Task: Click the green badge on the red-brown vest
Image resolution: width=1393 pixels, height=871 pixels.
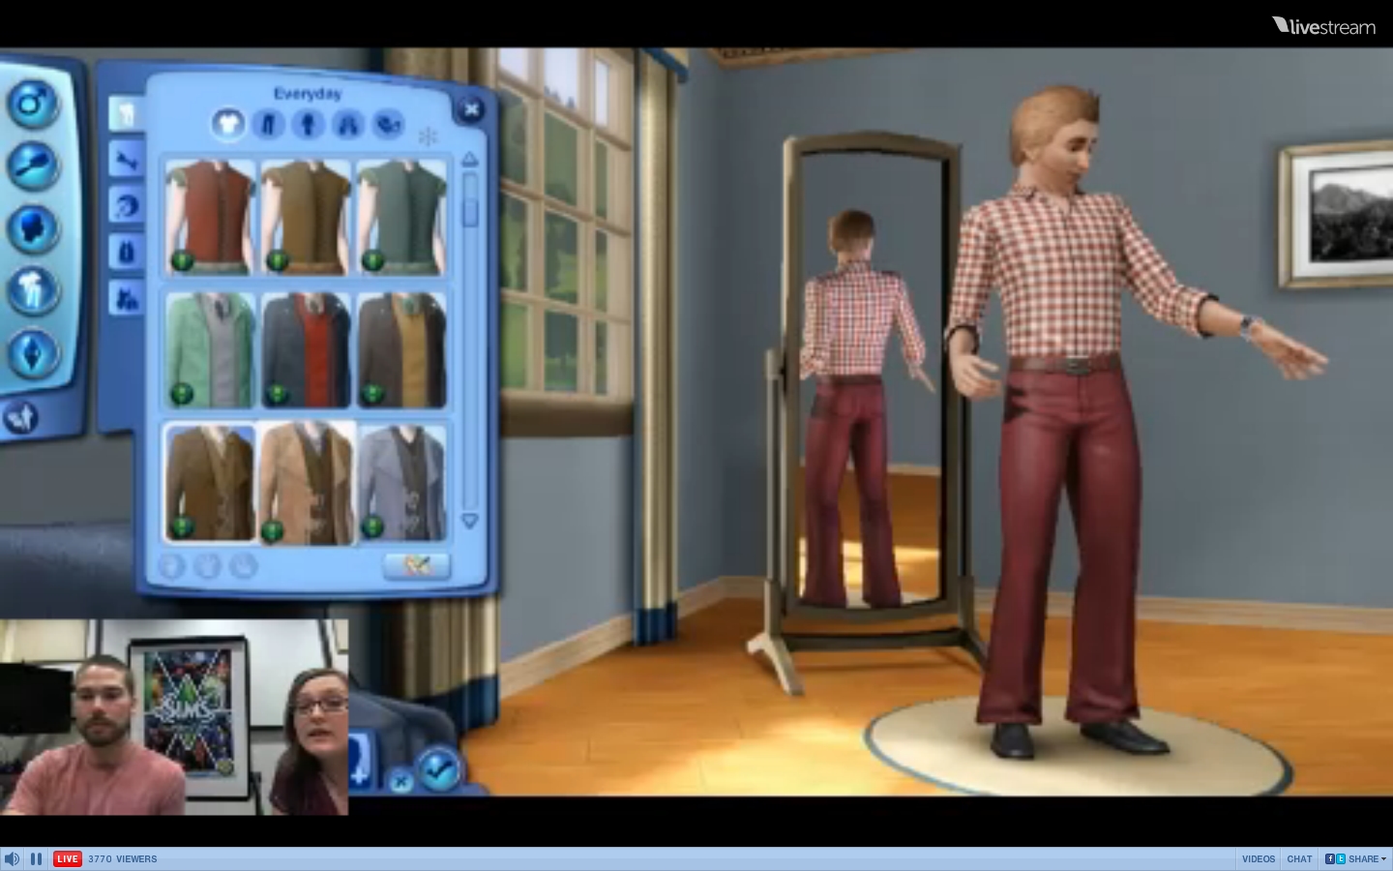Action: (182, 259)
